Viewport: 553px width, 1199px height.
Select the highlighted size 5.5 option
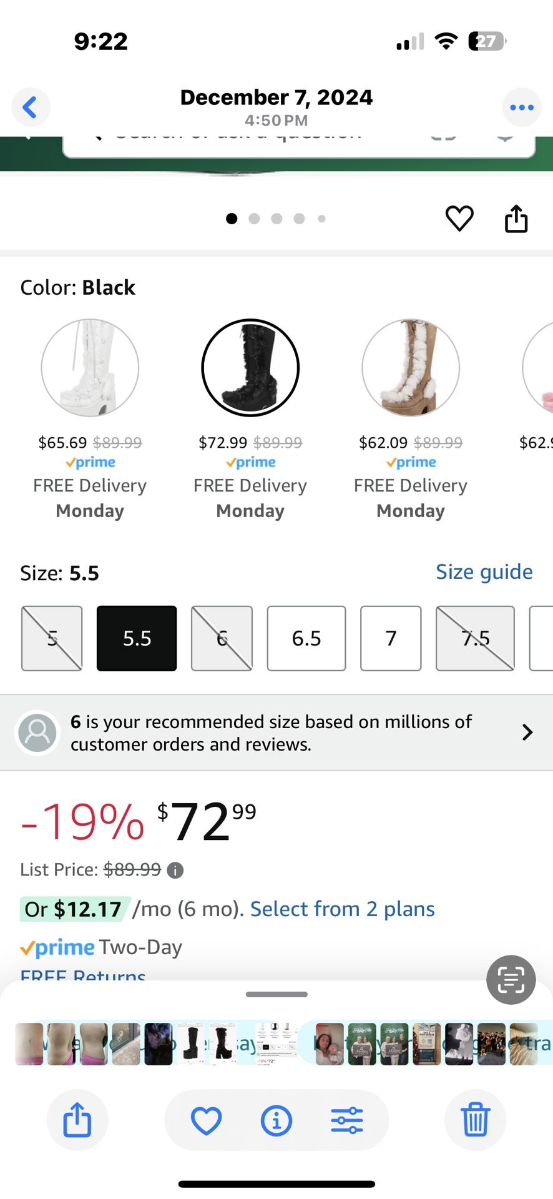pos(137,638)
